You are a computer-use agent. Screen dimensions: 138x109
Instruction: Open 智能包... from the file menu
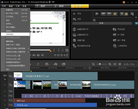(15, 31)
